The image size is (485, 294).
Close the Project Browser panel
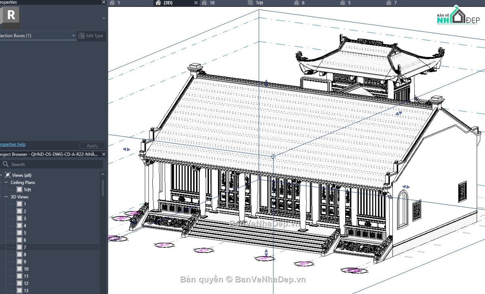103,154
